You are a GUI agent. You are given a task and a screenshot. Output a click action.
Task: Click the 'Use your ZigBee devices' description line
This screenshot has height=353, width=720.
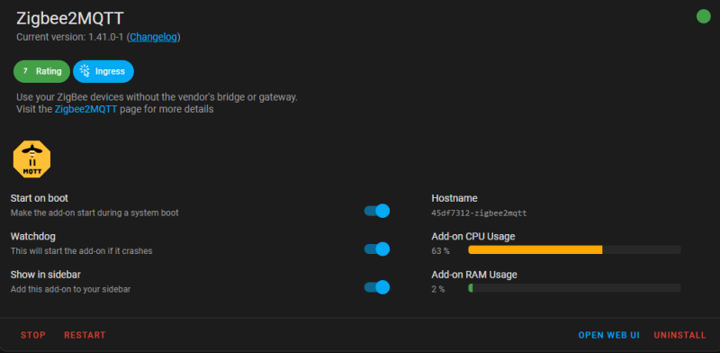[x=157, y=97]
